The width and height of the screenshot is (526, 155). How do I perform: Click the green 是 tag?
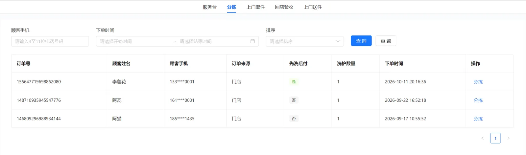click(x=294, y=82)
